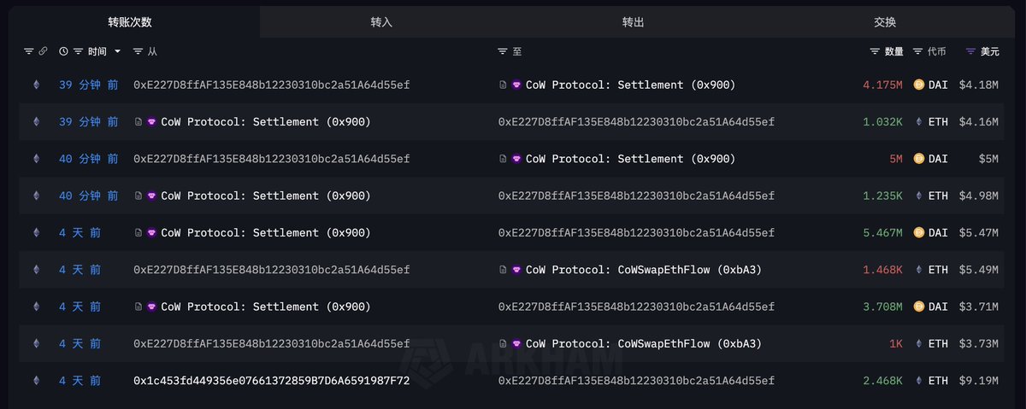
Task: Click the clock icon beside 时间
Action: [x=63, y=51]
